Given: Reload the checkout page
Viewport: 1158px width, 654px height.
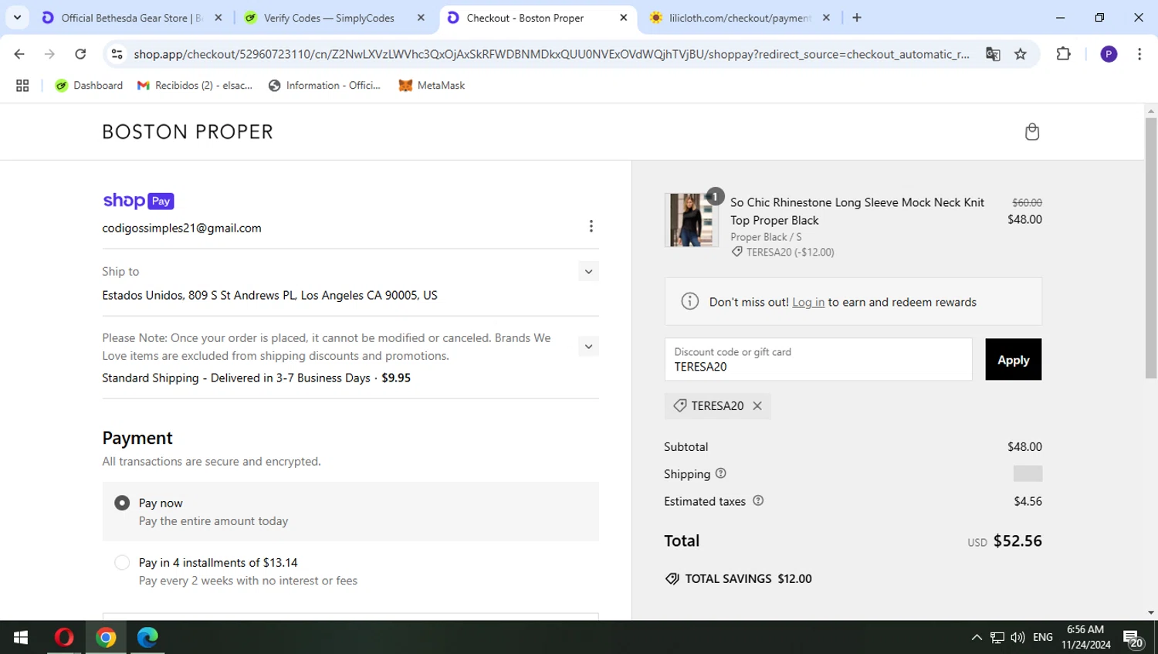Looking at the screenshot, I should pos(80,54).
